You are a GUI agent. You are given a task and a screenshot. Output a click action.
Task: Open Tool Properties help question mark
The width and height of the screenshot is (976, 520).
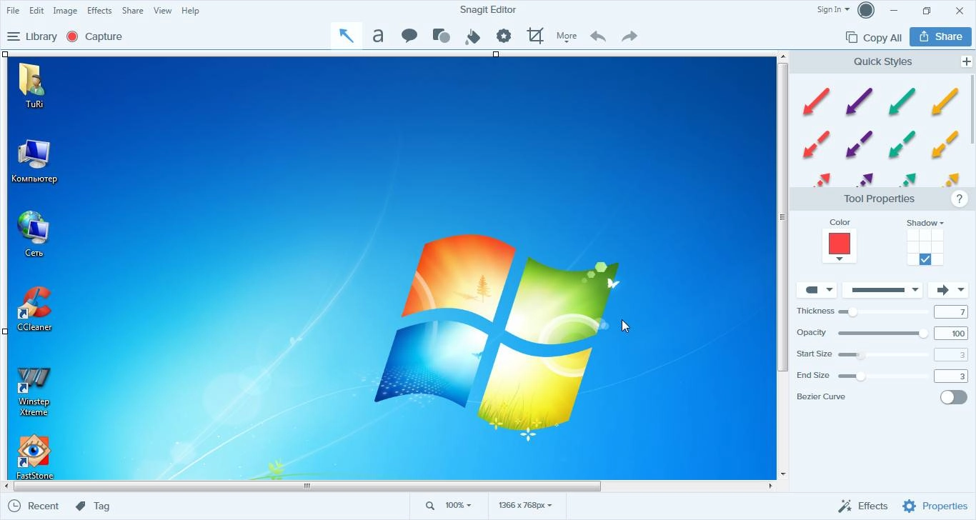coord(959,199)
